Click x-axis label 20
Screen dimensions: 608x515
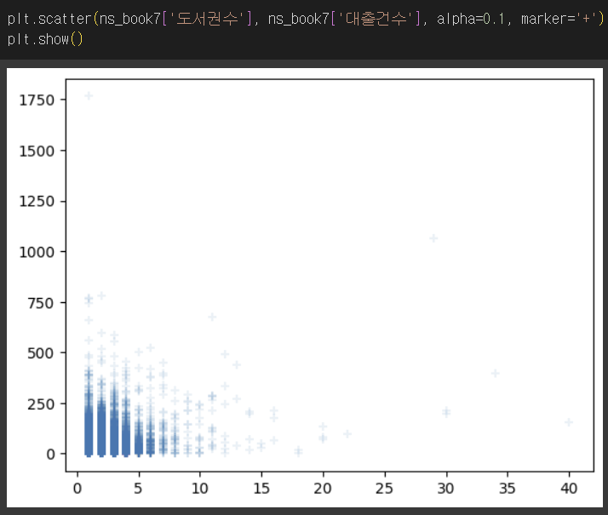323,489
